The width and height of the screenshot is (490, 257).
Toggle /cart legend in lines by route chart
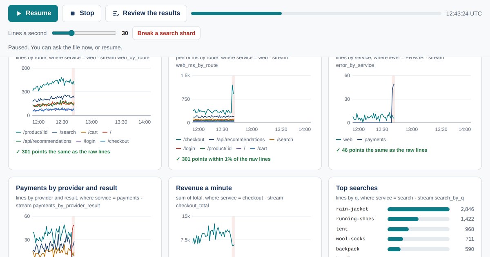(x=89, y=132)
